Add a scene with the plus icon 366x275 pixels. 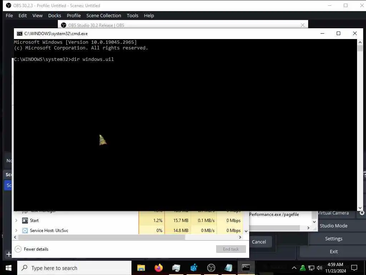tap(9, 254)
